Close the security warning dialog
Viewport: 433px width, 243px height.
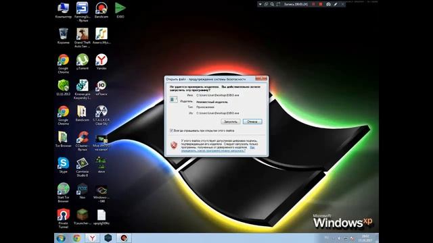(x=261, y=78)
